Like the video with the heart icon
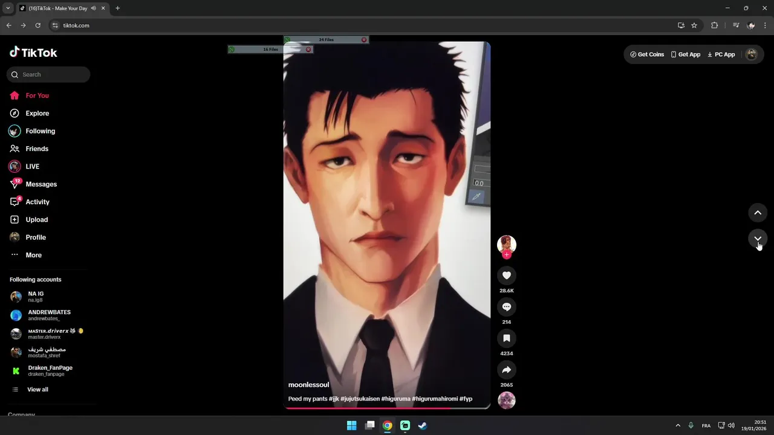Image resolution: width=774 pixels, height=435 pixels. [x=507, y=275]
